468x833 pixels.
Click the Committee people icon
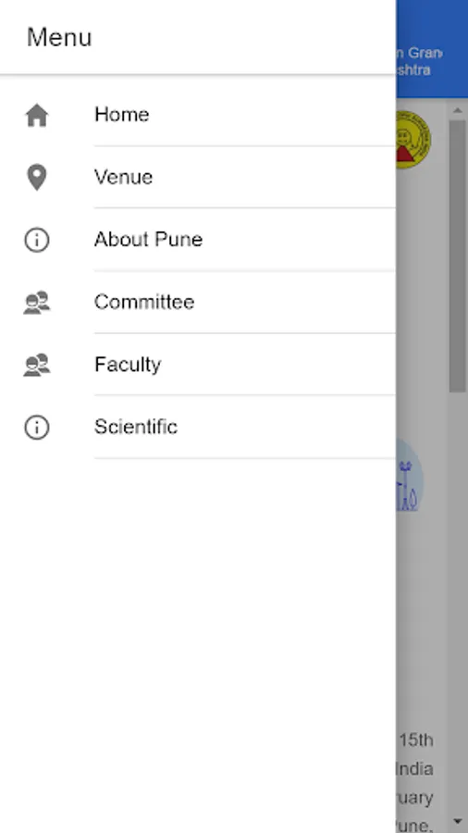point(37,303)
